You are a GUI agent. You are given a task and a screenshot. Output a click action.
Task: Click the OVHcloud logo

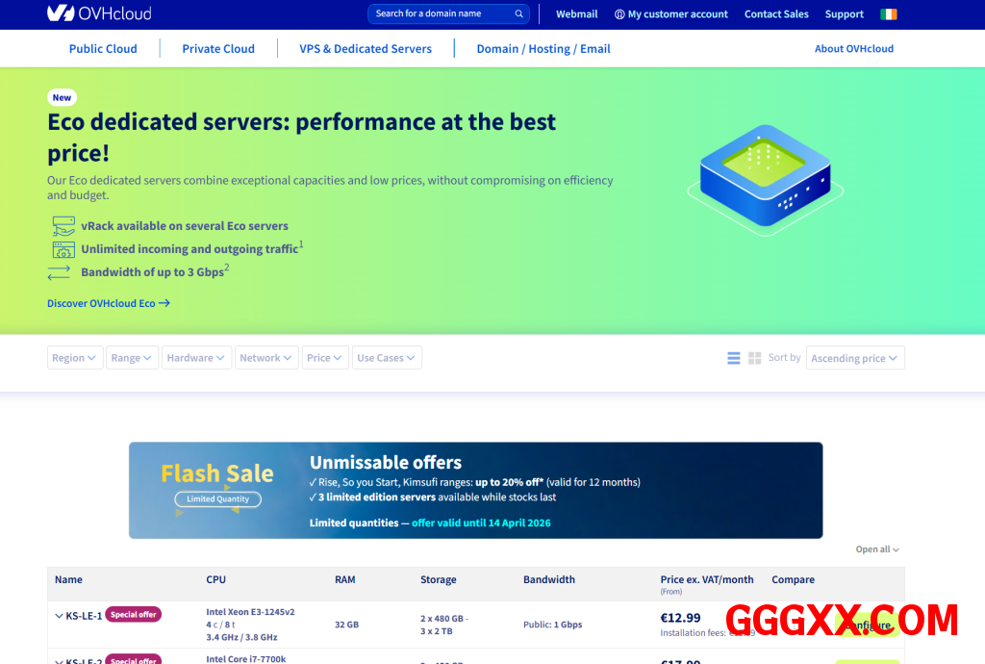click(98, 13)
